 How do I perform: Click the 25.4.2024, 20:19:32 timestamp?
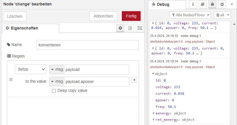(x=164, y=36)
